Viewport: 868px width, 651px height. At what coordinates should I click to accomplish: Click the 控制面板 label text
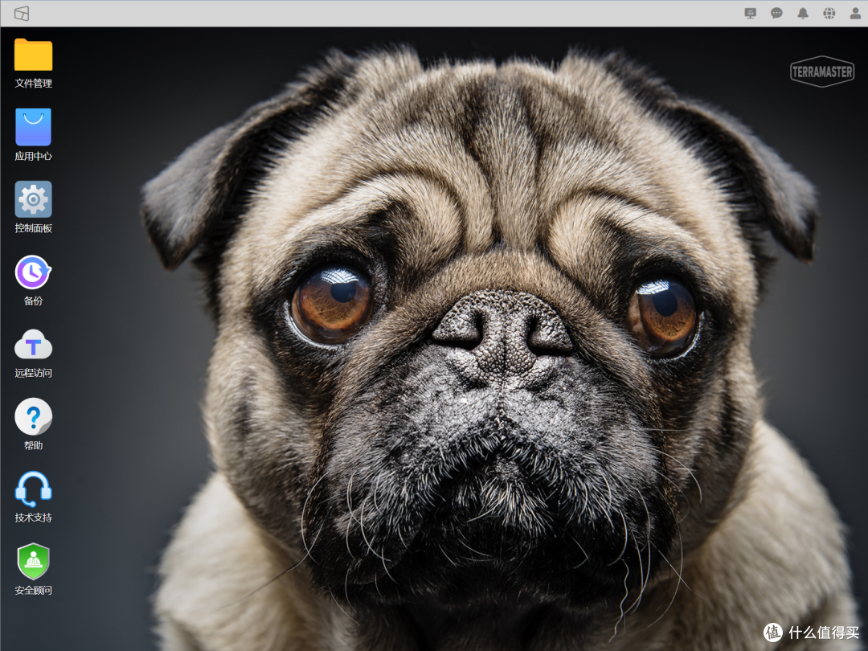coord(33,228)
